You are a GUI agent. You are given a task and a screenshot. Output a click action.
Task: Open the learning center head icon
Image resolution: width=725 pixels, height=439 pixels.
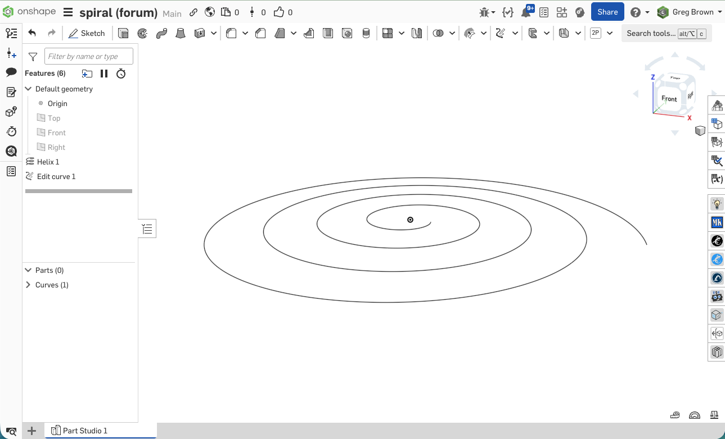[580, 12]
